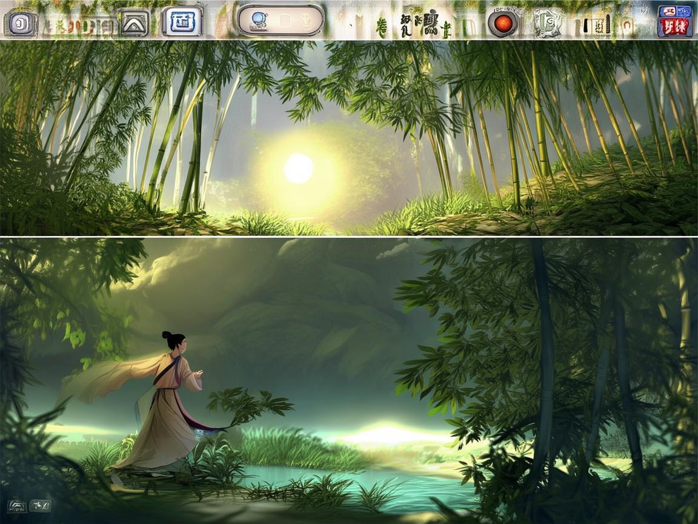
Task: Click the red and blue emblem at top right
Action: click(675, 21)
